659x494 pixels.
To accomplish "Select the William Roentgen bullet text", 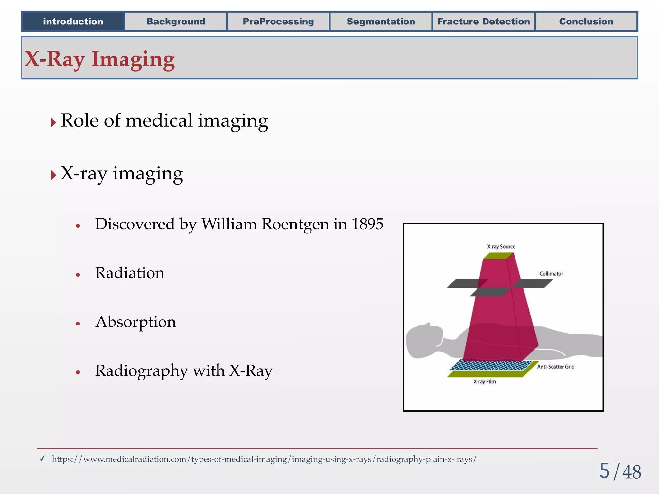I will click(x=239, y=224).
